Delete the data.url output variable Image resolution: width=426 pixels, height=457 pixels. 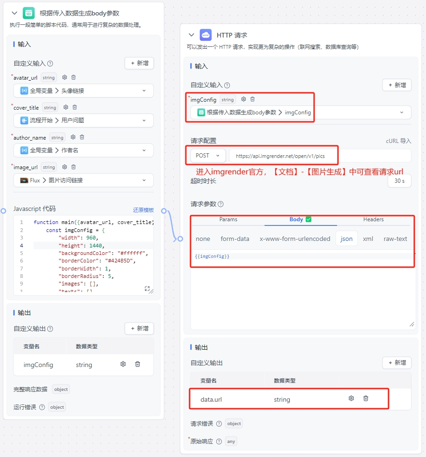(366, 398)
